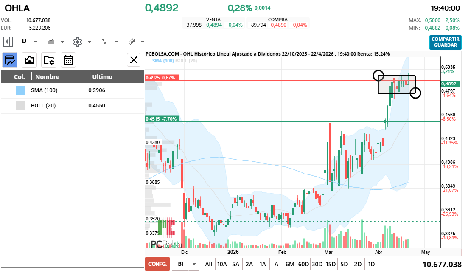
Task: Select the 6M time range
Action: (290, 264)
